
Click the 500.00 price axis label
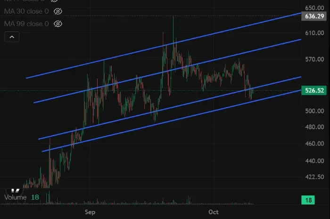(x=314, y=111)
